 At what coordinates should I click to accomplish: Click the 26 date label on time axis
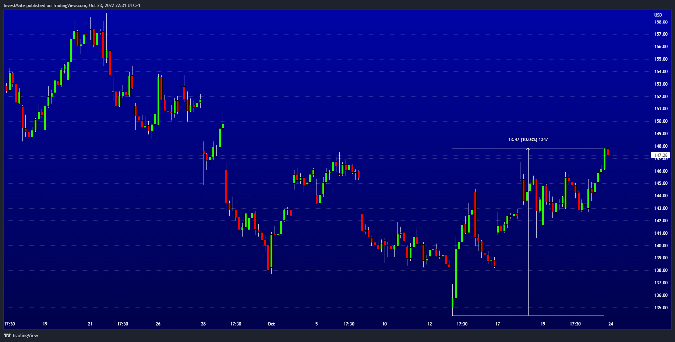click(x=158, y=324)
